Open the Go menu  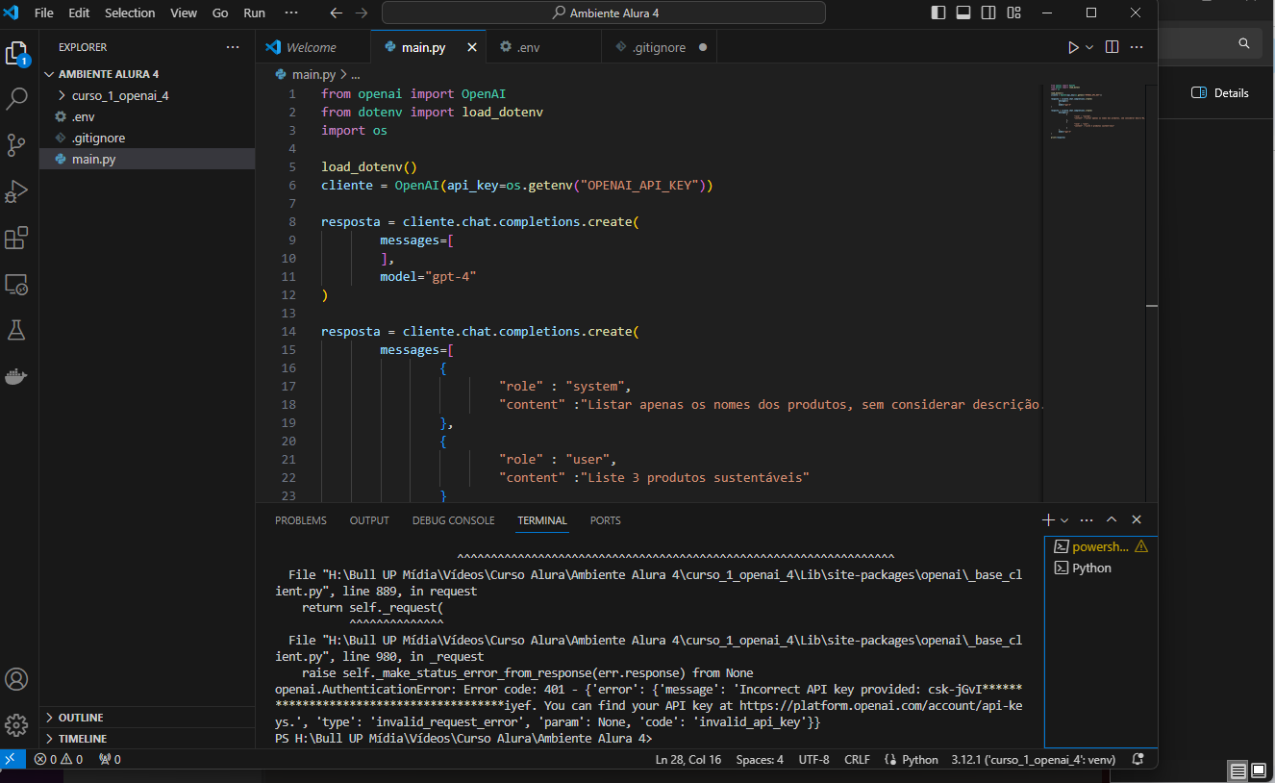pyautogui.click(x=220, y=13)
